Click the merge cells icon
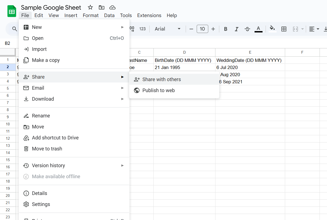This screenshot has height=220, width=327. [x=295, y=29]
